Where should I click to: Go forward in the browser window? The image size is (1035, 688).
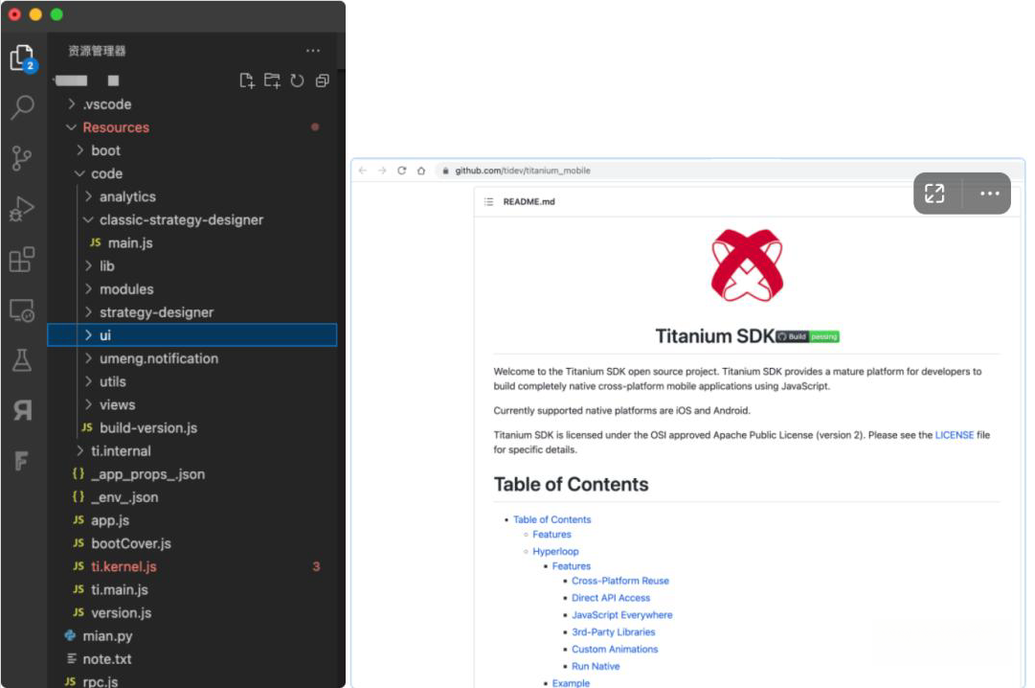(382, 171)
